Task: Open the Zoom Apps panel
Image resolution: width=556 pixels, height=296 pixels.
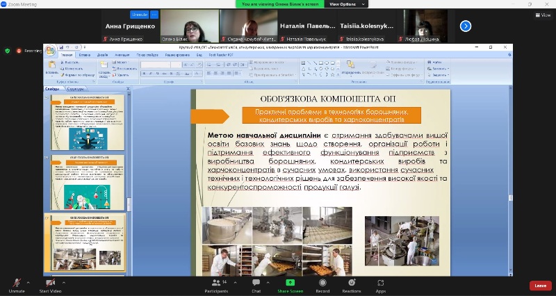Action: click(x=381, y=283)
